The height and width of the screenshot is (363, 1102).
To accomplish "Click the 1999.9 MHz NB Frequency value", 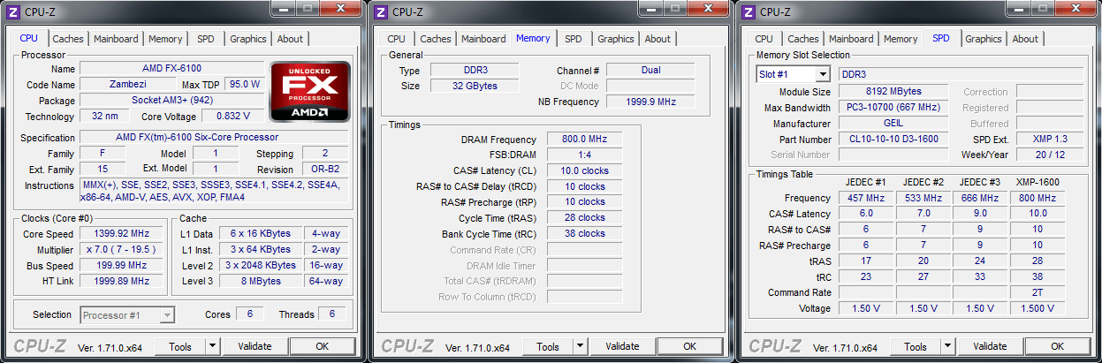I will (x=650, y=102).
